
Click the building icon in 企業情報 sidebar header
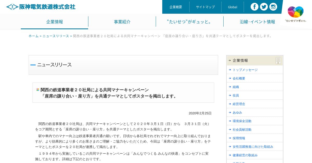[x=278, y=61]
